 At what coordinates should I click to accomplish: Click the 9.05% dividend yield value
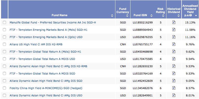pos(190,81)
